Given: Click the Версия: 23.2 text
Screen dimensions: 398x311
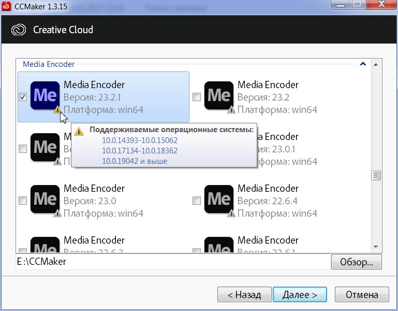Looking at the screenshot, I should point(263,97).
